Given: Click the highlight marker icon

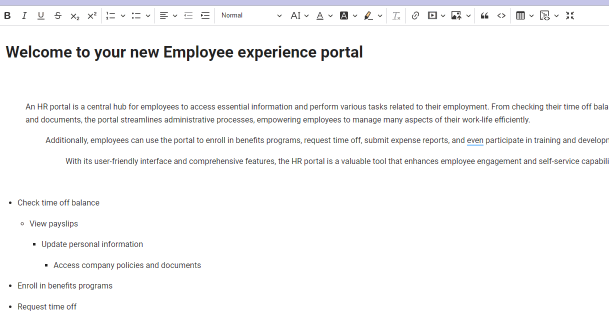Looking at the screenshot, I should [x=368, y=15].
